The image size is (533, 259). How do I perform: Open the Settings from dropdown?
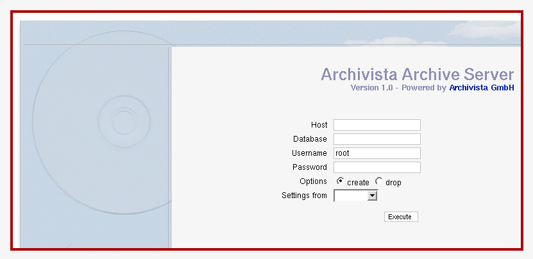[355, 196]
